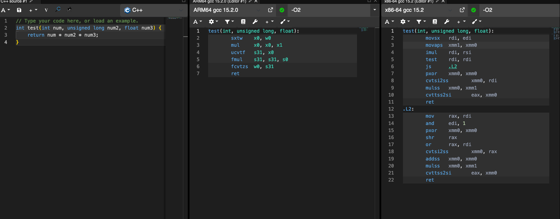Edit the -O2 options field for ARM64
The width and height of the screenshot is (560, 219).
(329, 10)
